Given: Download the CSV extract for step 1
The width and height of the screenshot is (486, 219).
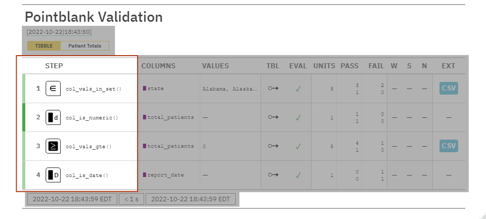Looking at the screenshot, I should point(448,89).
